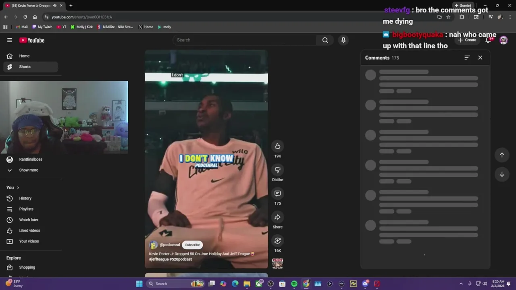Click the address bar URL
Image resolution: width=516 pixels, height=290 pixels.
pyautogui.click(x=82, y=17)
